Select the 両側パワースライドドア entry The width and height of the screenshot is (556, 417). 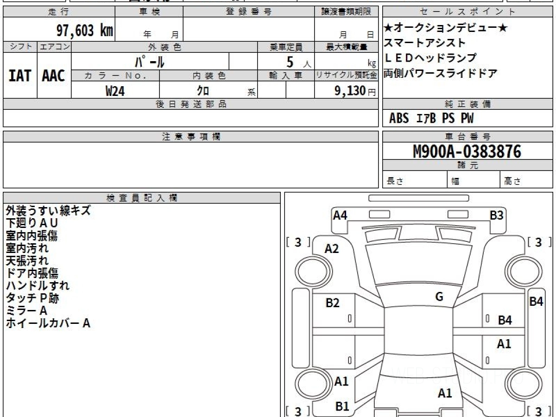coord(441,73)
